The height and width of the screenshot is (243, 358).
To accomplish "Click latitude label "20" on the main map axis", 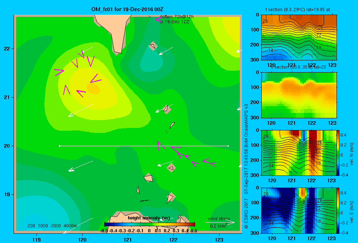I will (7, 146).
